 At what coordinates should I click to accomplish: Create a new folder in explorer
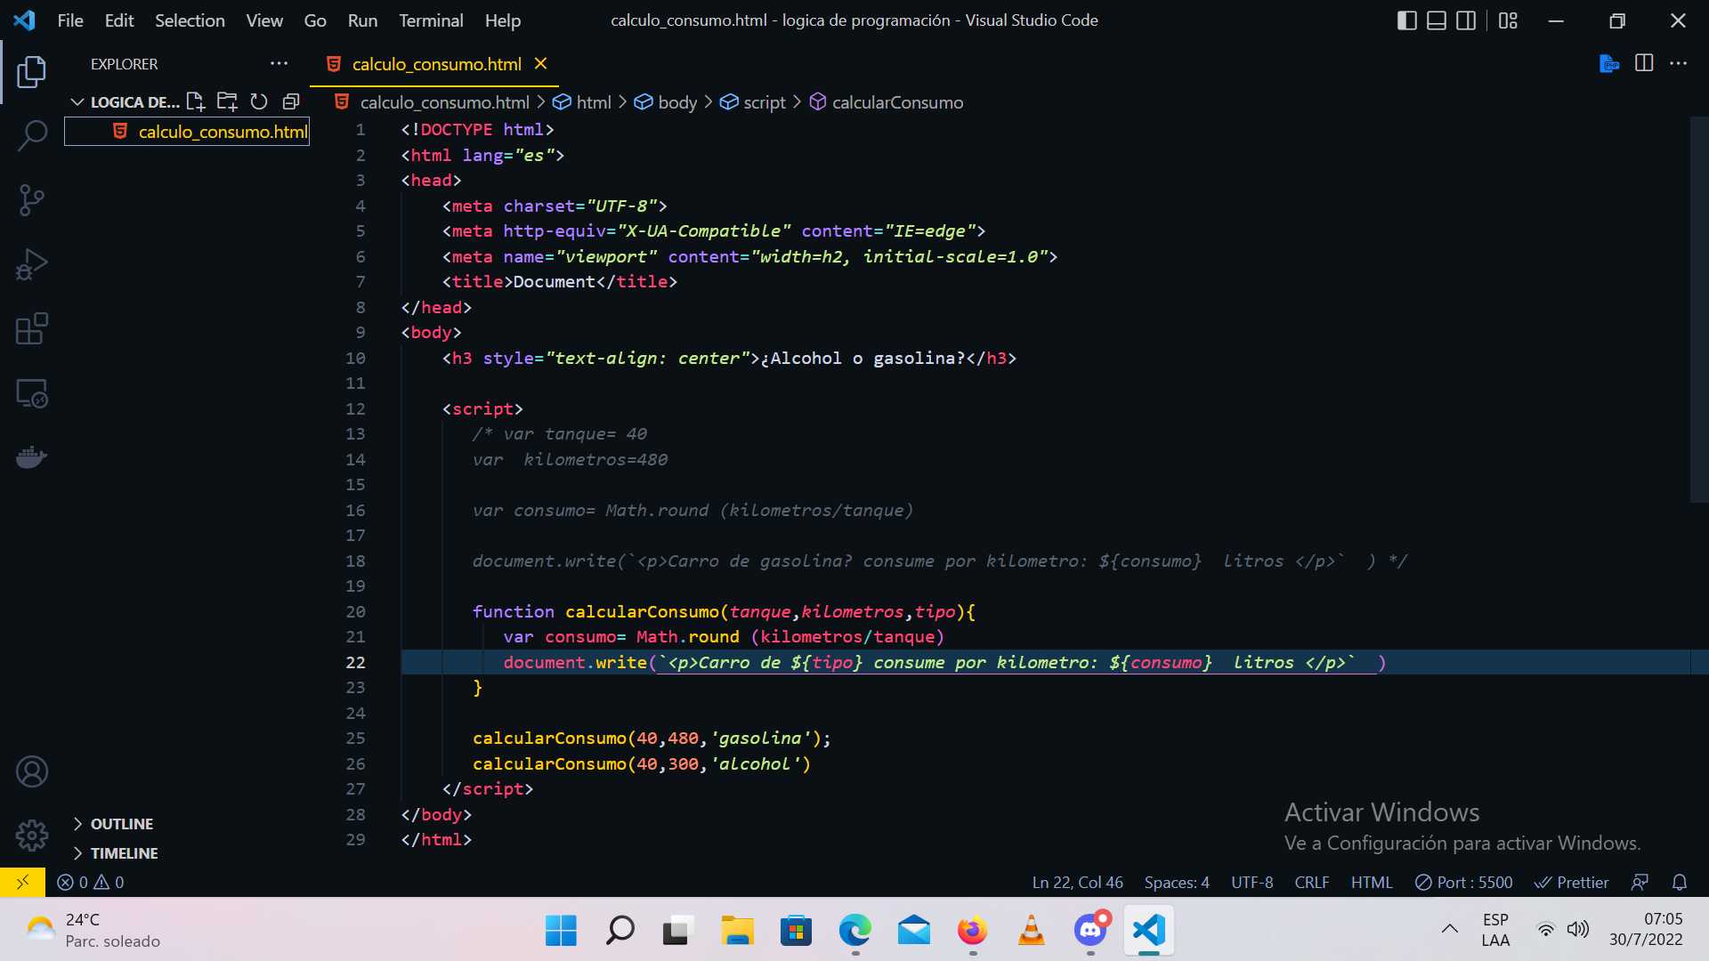[228, 101]
